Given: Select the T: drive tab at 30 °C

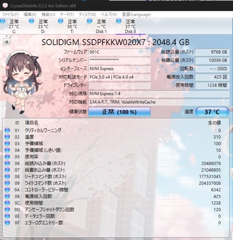Looking at the screenshot, I should click(72, 26).
